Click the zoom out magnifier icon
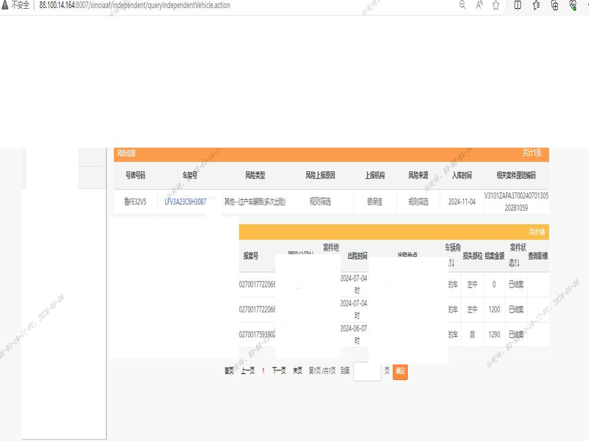Image resolution: width=589 pixels, height=441 pixels. tap(462, 5)
